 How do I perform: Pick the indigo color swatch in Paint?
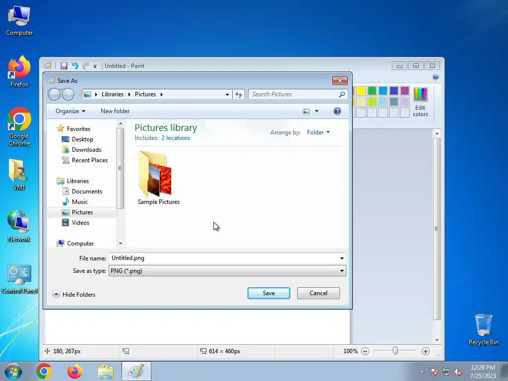tap(394, 91)
